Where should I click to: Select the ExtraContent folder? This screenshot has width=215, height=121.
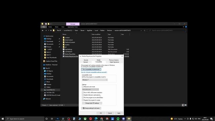tap(69, 40)
